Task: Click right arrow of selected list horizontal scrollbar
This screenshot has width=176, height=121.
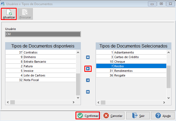Action: click(x=164, y=102)
